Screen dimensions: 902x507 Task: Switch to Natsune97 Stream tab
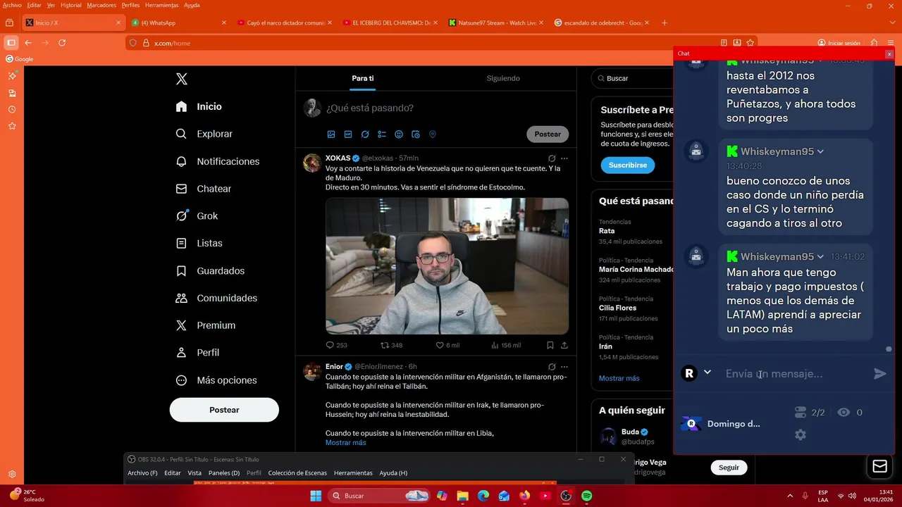[x=495, y=23]
